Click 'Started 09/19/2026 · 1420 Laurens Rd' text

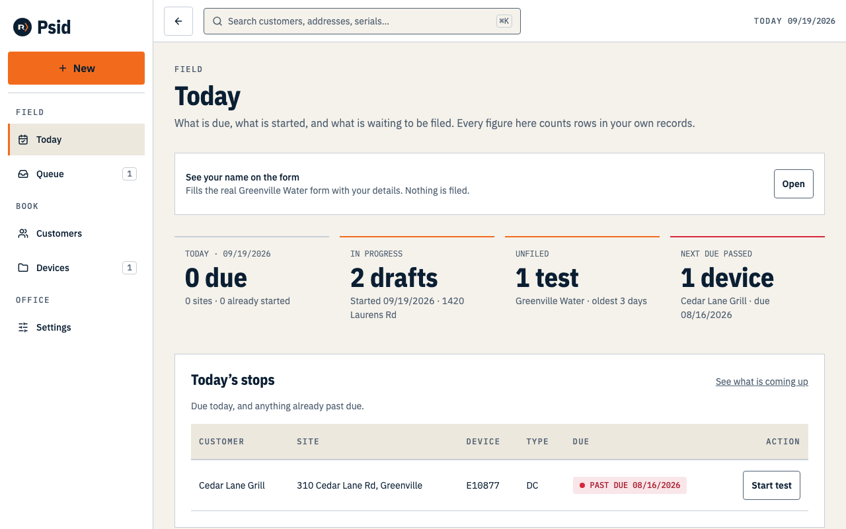pyautogui.click(x=407, y=308)
